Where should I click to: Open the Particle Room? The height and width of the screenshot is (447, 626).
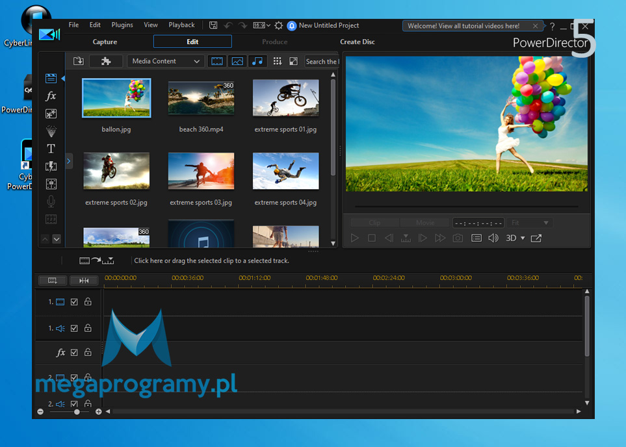click(x=51, y=131)
